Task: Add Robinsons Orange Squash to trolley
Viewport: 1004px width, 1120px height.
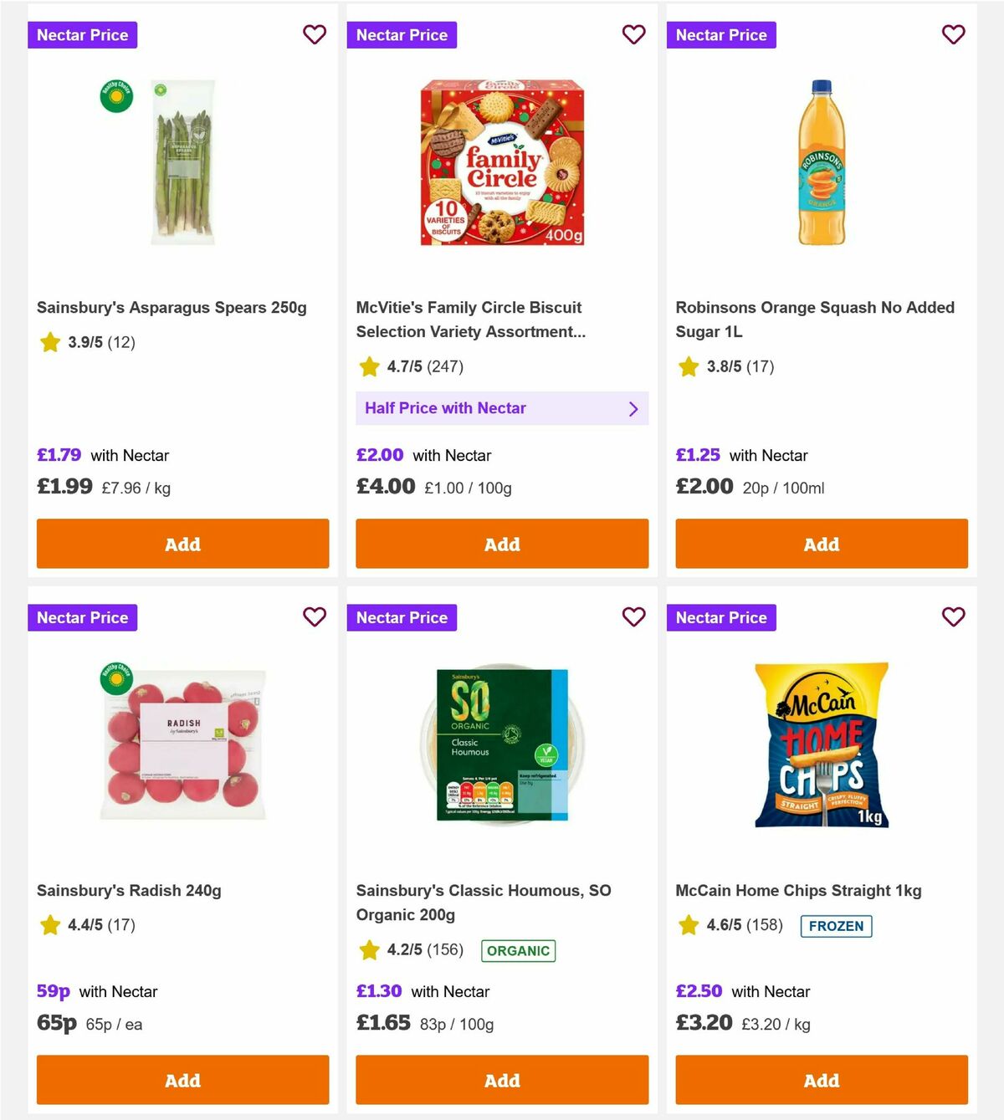Action: coord(822,544)
